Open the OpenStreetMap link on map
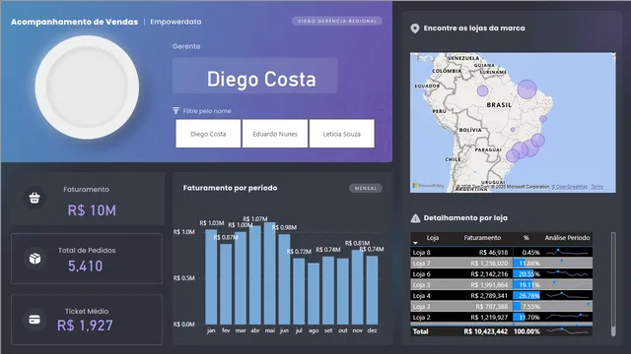Image resolution: width=631 pixels, height=354 pixels. tap(570, 187)
